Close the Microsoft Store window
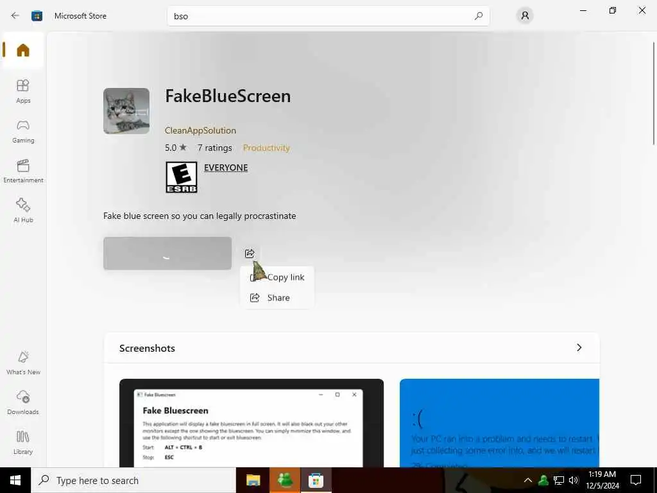The height and width of the screenshot is (493, 657). [642, 10]
